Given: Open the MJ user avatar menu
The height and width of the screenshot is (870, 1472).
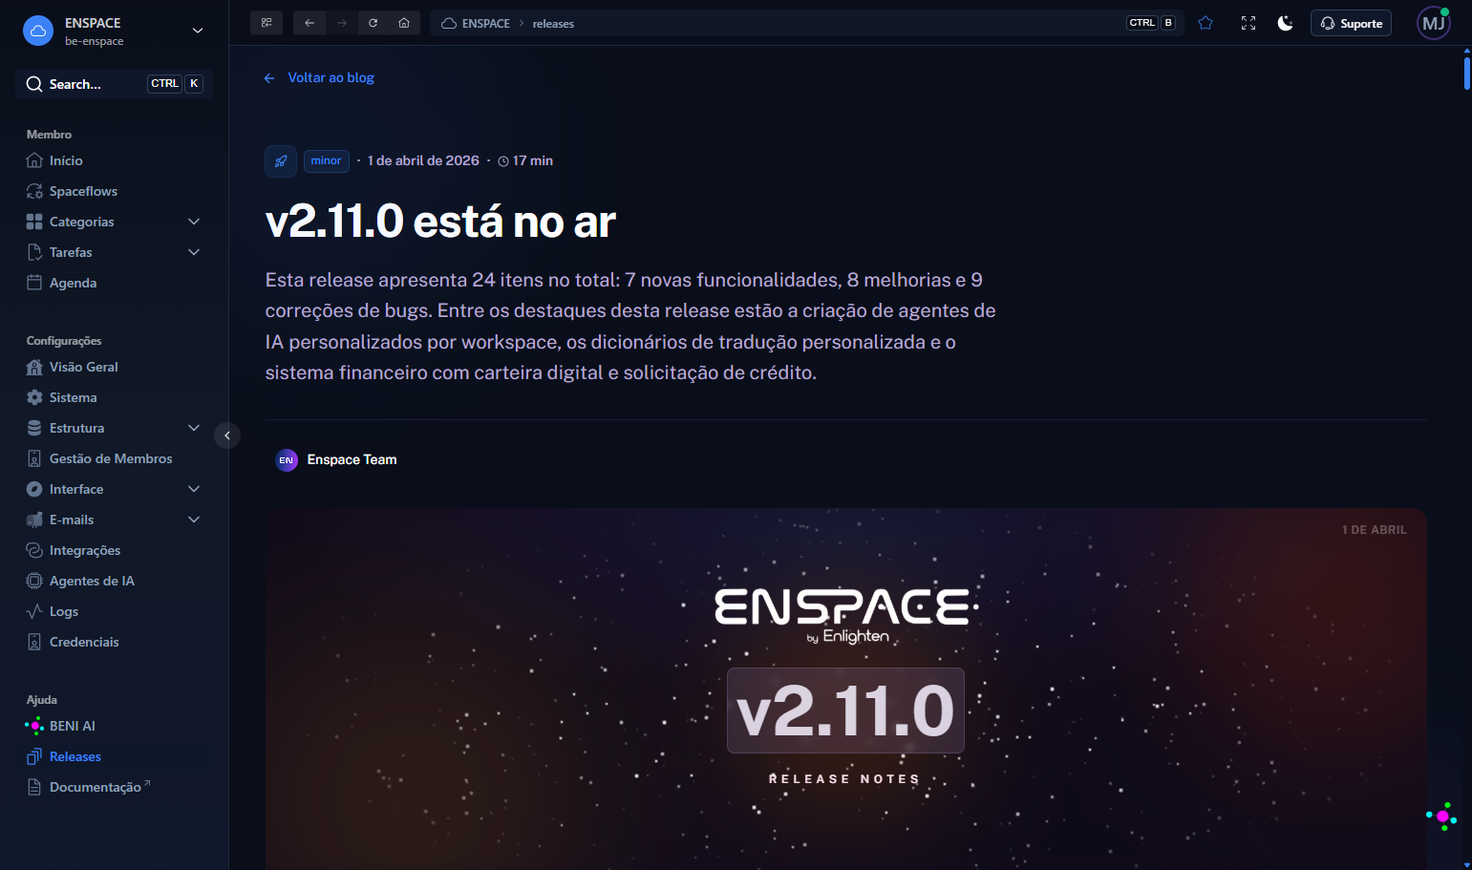Looking at the screenshot, I should (x=1433, y=23).
